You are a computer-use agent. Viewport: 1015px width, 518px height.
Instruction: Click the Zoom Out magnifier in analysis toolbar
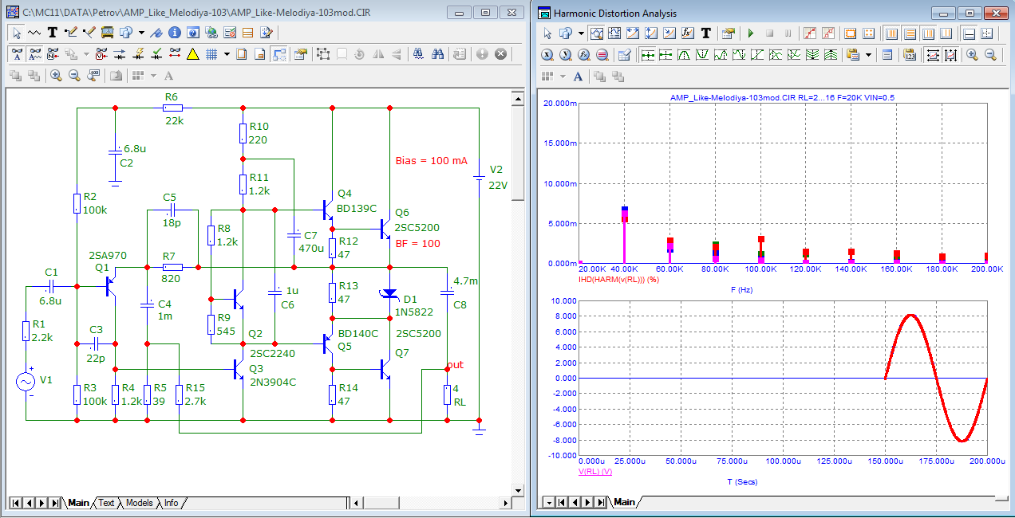tap(990, 55)
